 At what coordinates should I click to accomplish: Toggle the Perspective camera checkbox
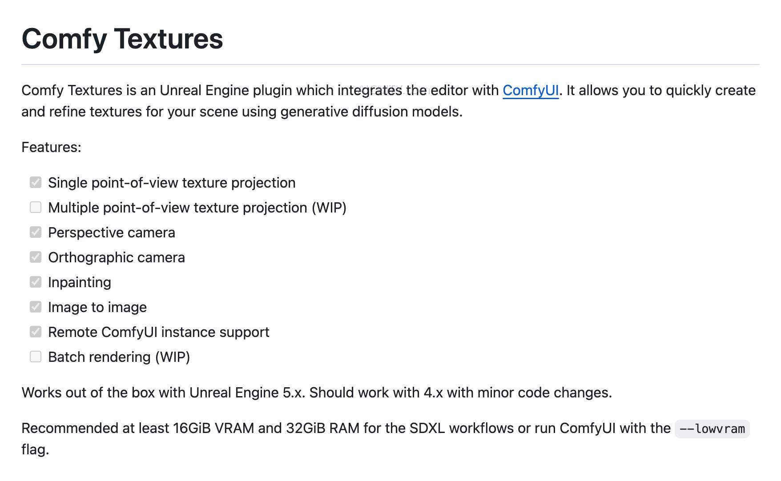pyautogui.click(x=36, y=232)
